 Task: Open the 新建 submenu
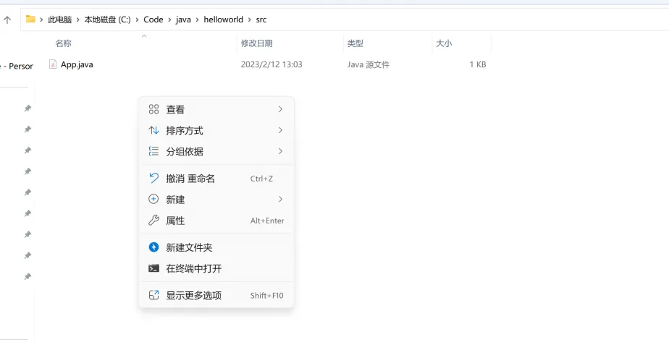216,200
